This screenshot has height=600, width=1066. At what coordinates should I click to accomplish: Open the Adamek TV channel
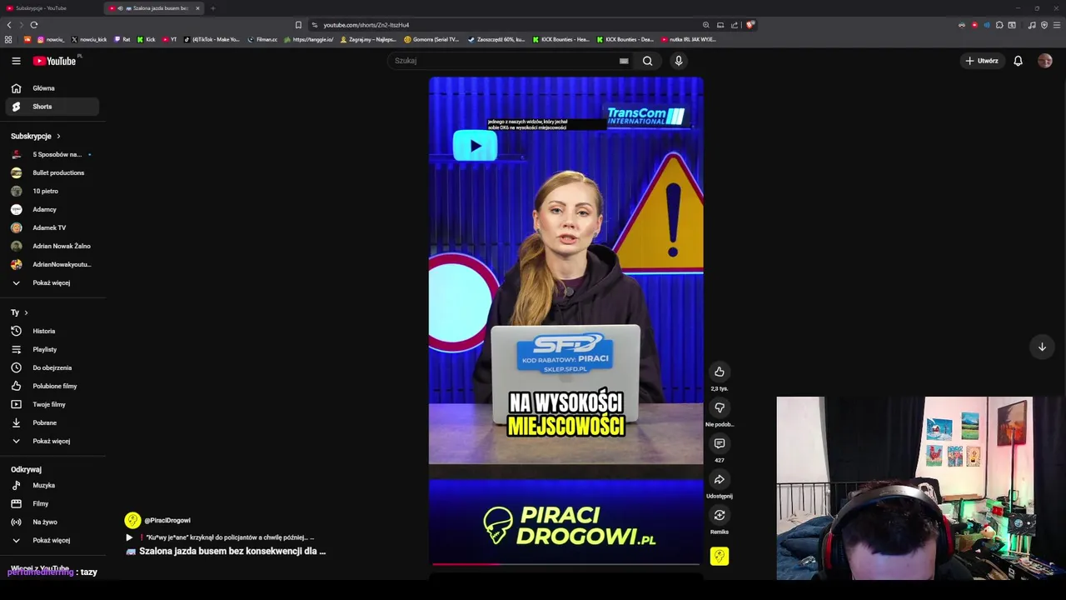point(52,227)
